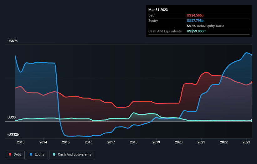Viewport: 257px width, 164px height.
Task: Click the 2015 x-axis label
Action: 66,142
